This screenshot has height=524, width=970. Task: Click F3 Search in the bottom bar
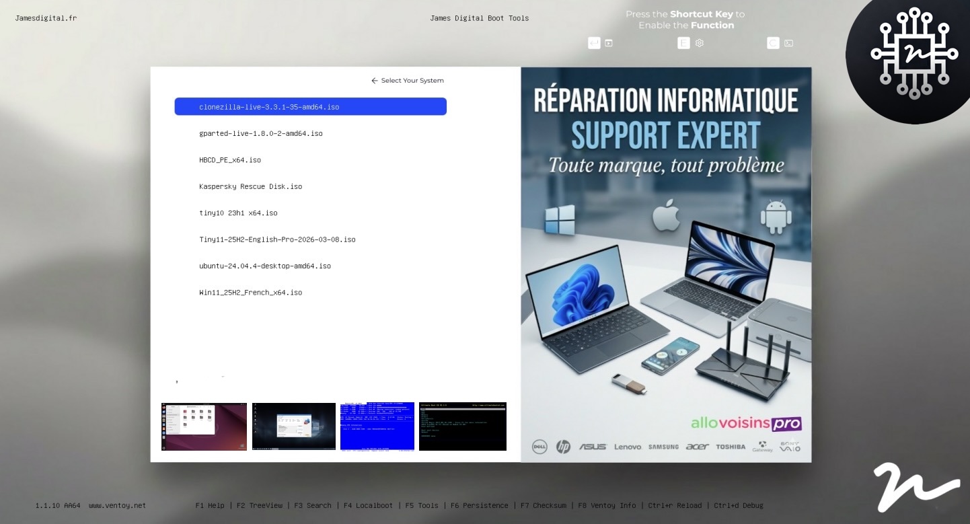[313, 505]
